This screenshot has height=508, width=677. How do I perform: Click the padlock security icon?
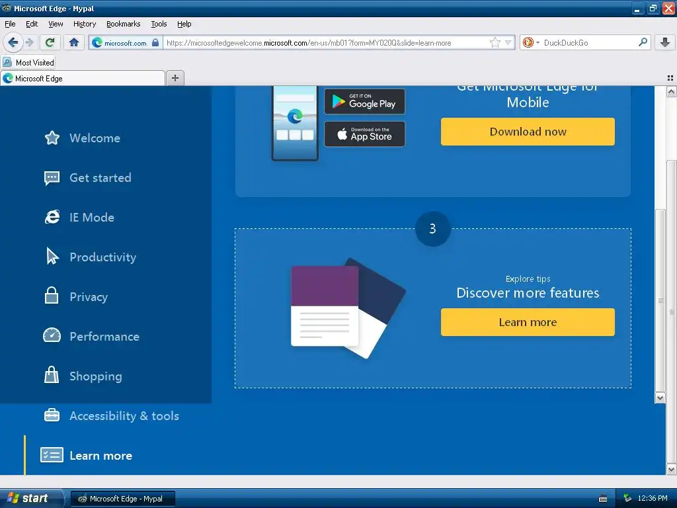[x=155, y=42]
